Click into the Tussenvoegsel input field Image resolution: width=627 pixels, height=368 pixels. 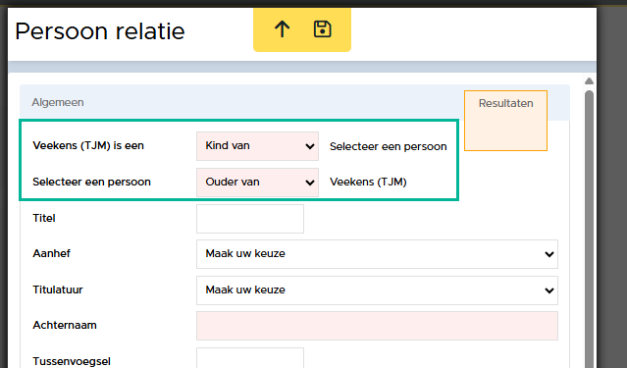pos(250,358)
